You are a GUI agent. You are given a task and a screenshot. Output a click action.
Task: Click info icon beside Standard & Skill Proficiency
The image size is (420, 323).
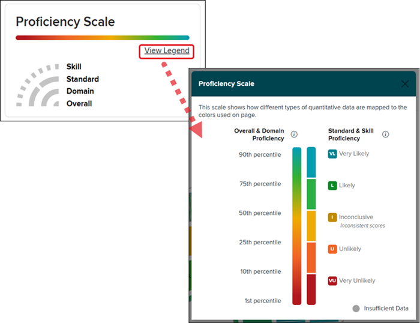(386, 134)
